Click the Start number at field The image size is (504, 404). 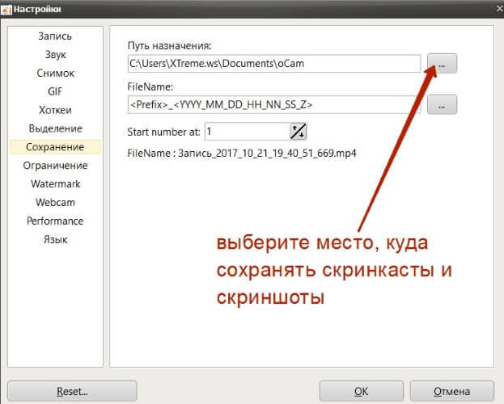(247, 132)
